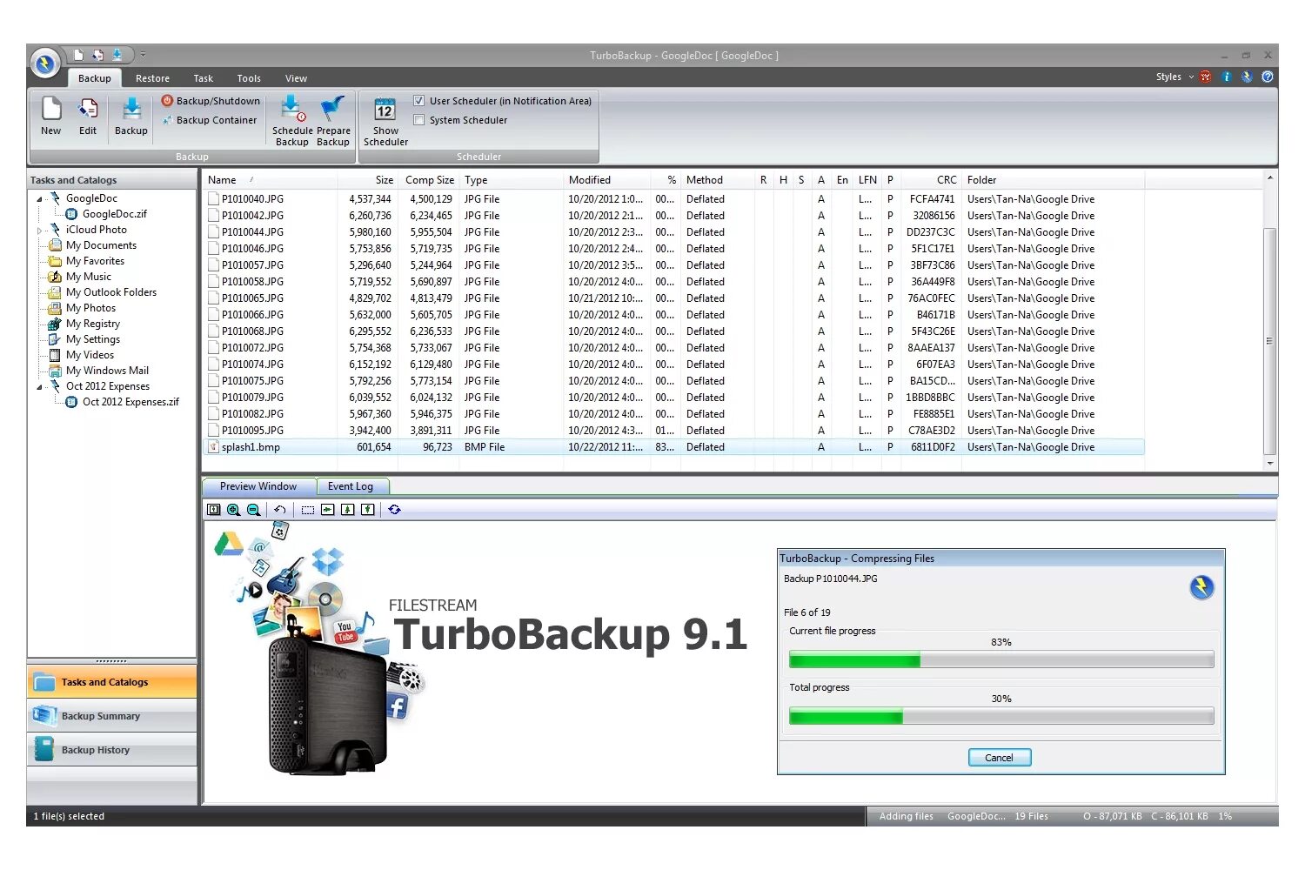
Task: Open the Tools ribbon tab
Action: tap(249, 78)
